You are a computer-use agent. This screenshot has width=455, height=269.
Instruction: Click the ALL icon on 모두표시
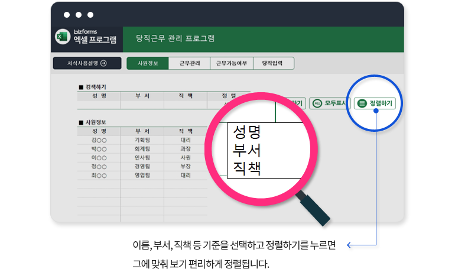pyautogui.click(x=317, y=103)
